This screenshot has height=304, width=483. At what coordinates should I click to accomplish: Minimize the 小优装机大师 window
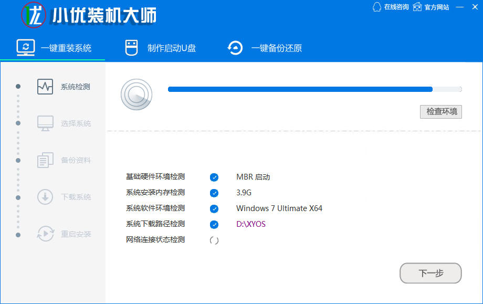point(460,7)
